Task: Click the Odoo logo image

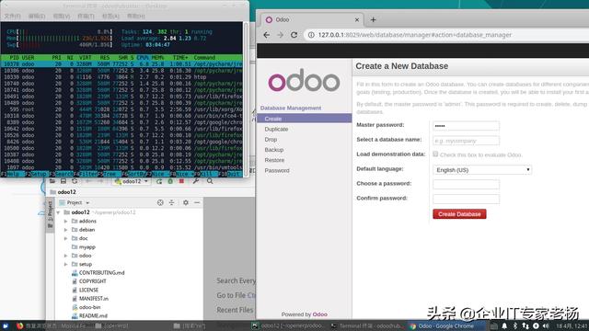Action: pyautogui.click(x=304, y=80)
